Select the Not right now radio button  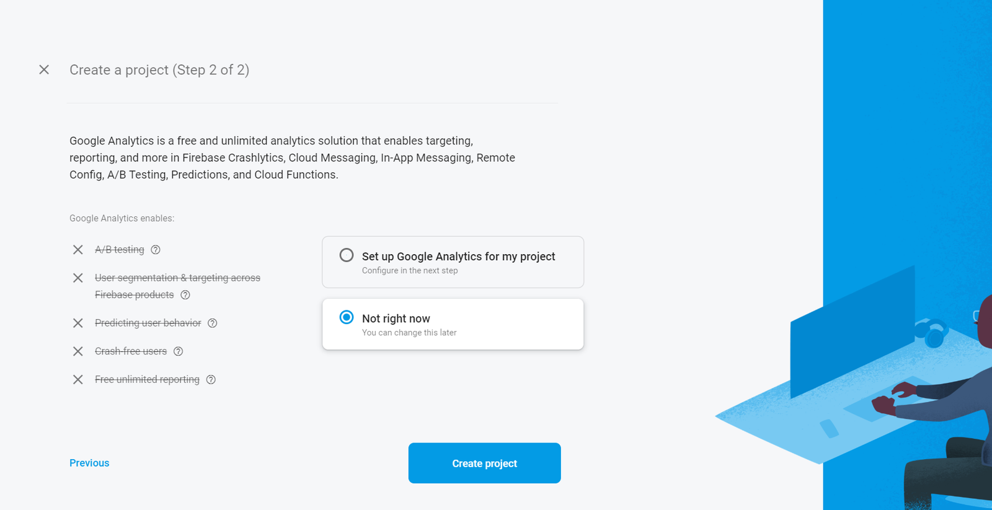(x=347, y=317)
